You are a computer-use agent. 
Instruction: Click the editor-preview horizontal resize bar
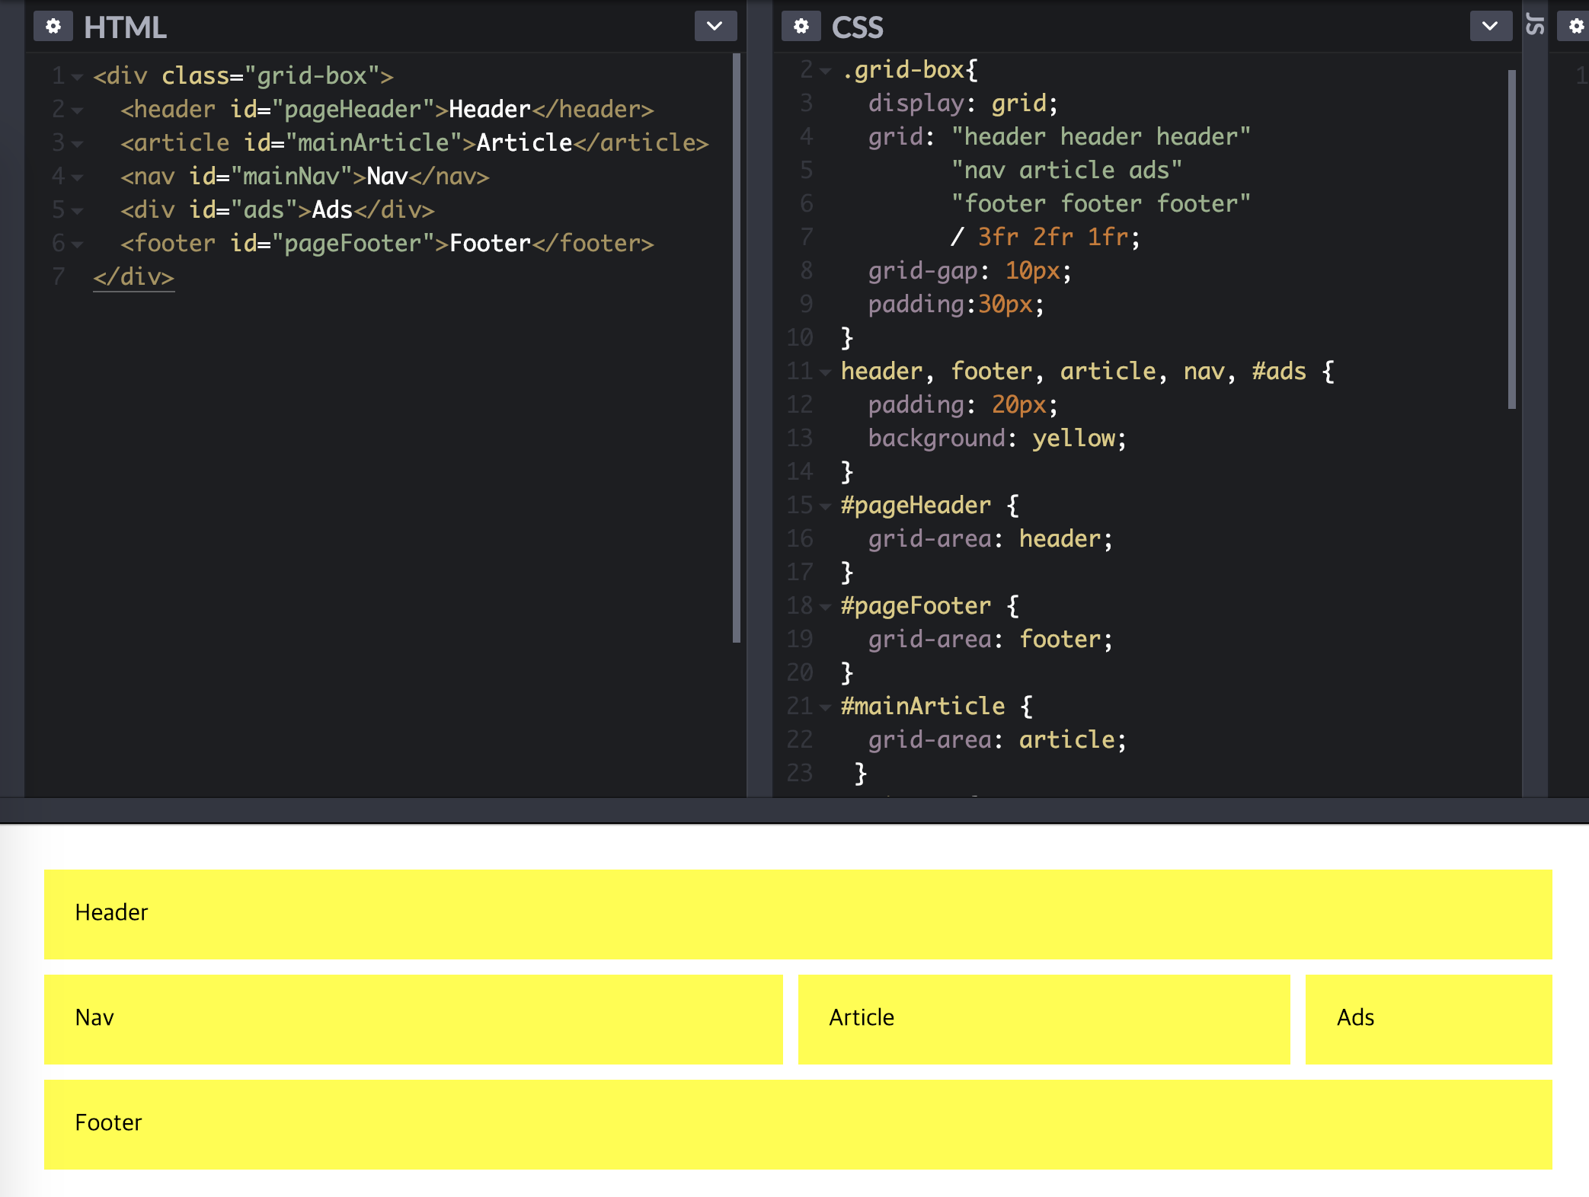[x=794, y=809]
